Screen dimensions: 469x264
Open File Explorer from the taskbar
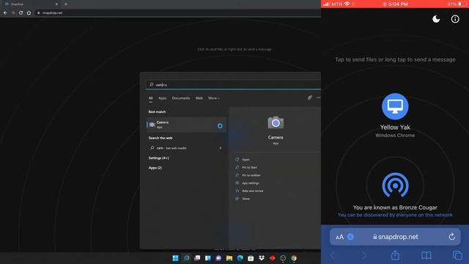coord(229,258)
